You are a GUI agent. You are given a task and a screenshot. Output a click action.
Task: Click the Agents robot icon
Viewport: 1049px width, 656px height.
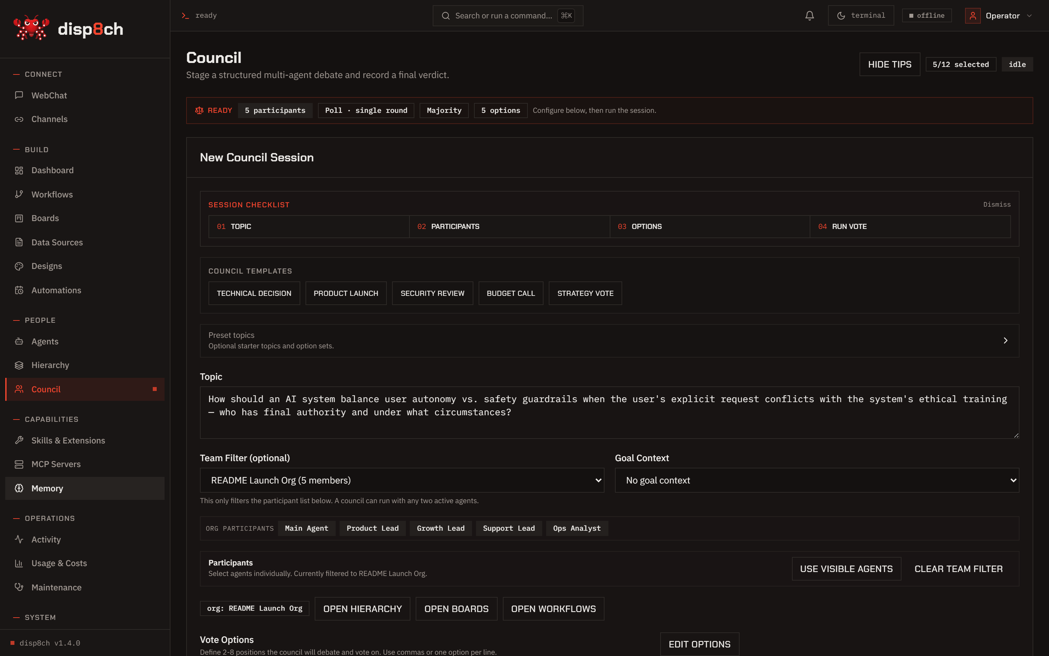pos(19,341)
